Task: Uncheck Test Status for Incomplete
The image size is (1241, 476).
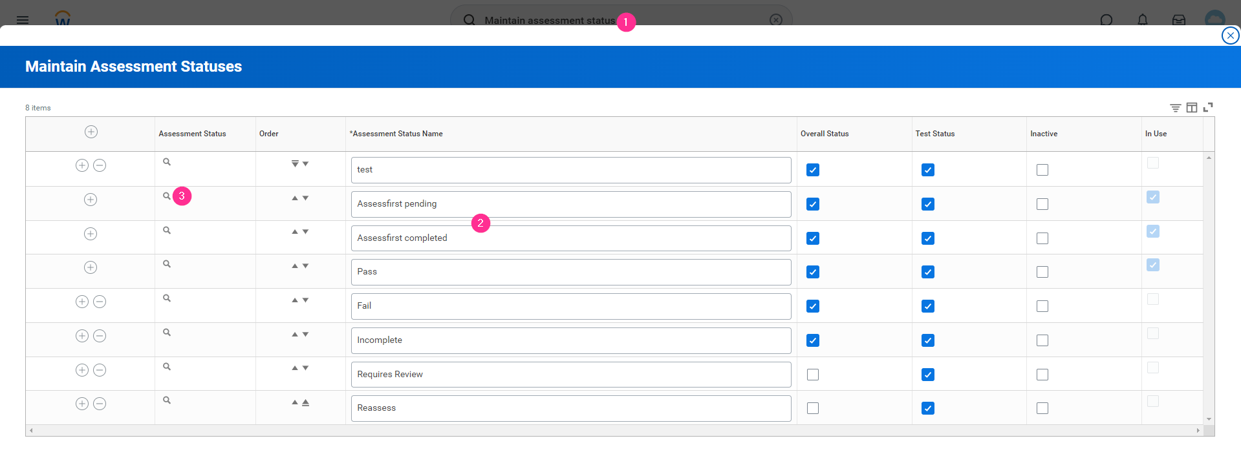Action: tap(928, 340)
